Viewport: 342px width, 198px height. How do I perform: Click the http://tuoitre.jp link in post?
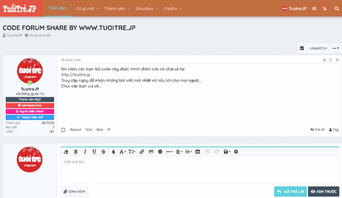(76, 75)
